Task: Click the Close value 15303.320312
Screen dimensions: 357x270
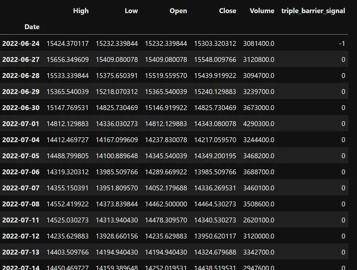Action: point(215,43)
